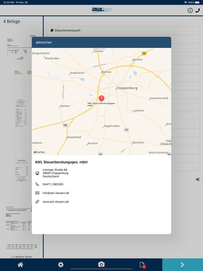Tap the battery indicator in status bar

(x=197, y=2)
